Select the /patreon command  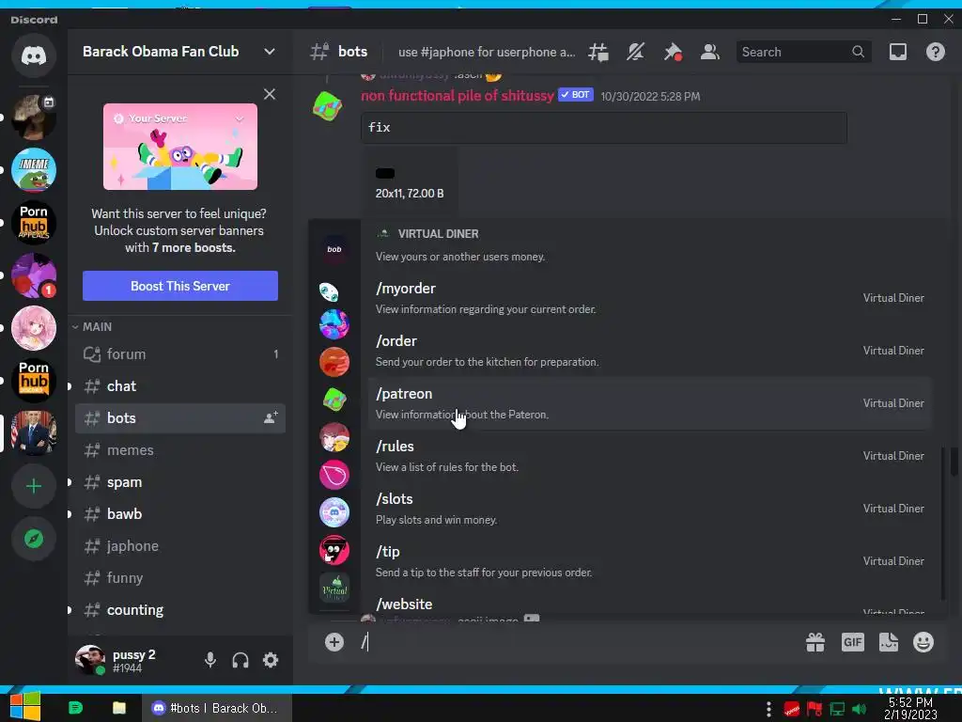click(x=650, y=403)
